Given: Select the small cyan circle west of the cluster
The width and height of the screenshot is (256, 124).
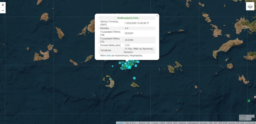Looking at the screenshot, I should tap(113, 66).
